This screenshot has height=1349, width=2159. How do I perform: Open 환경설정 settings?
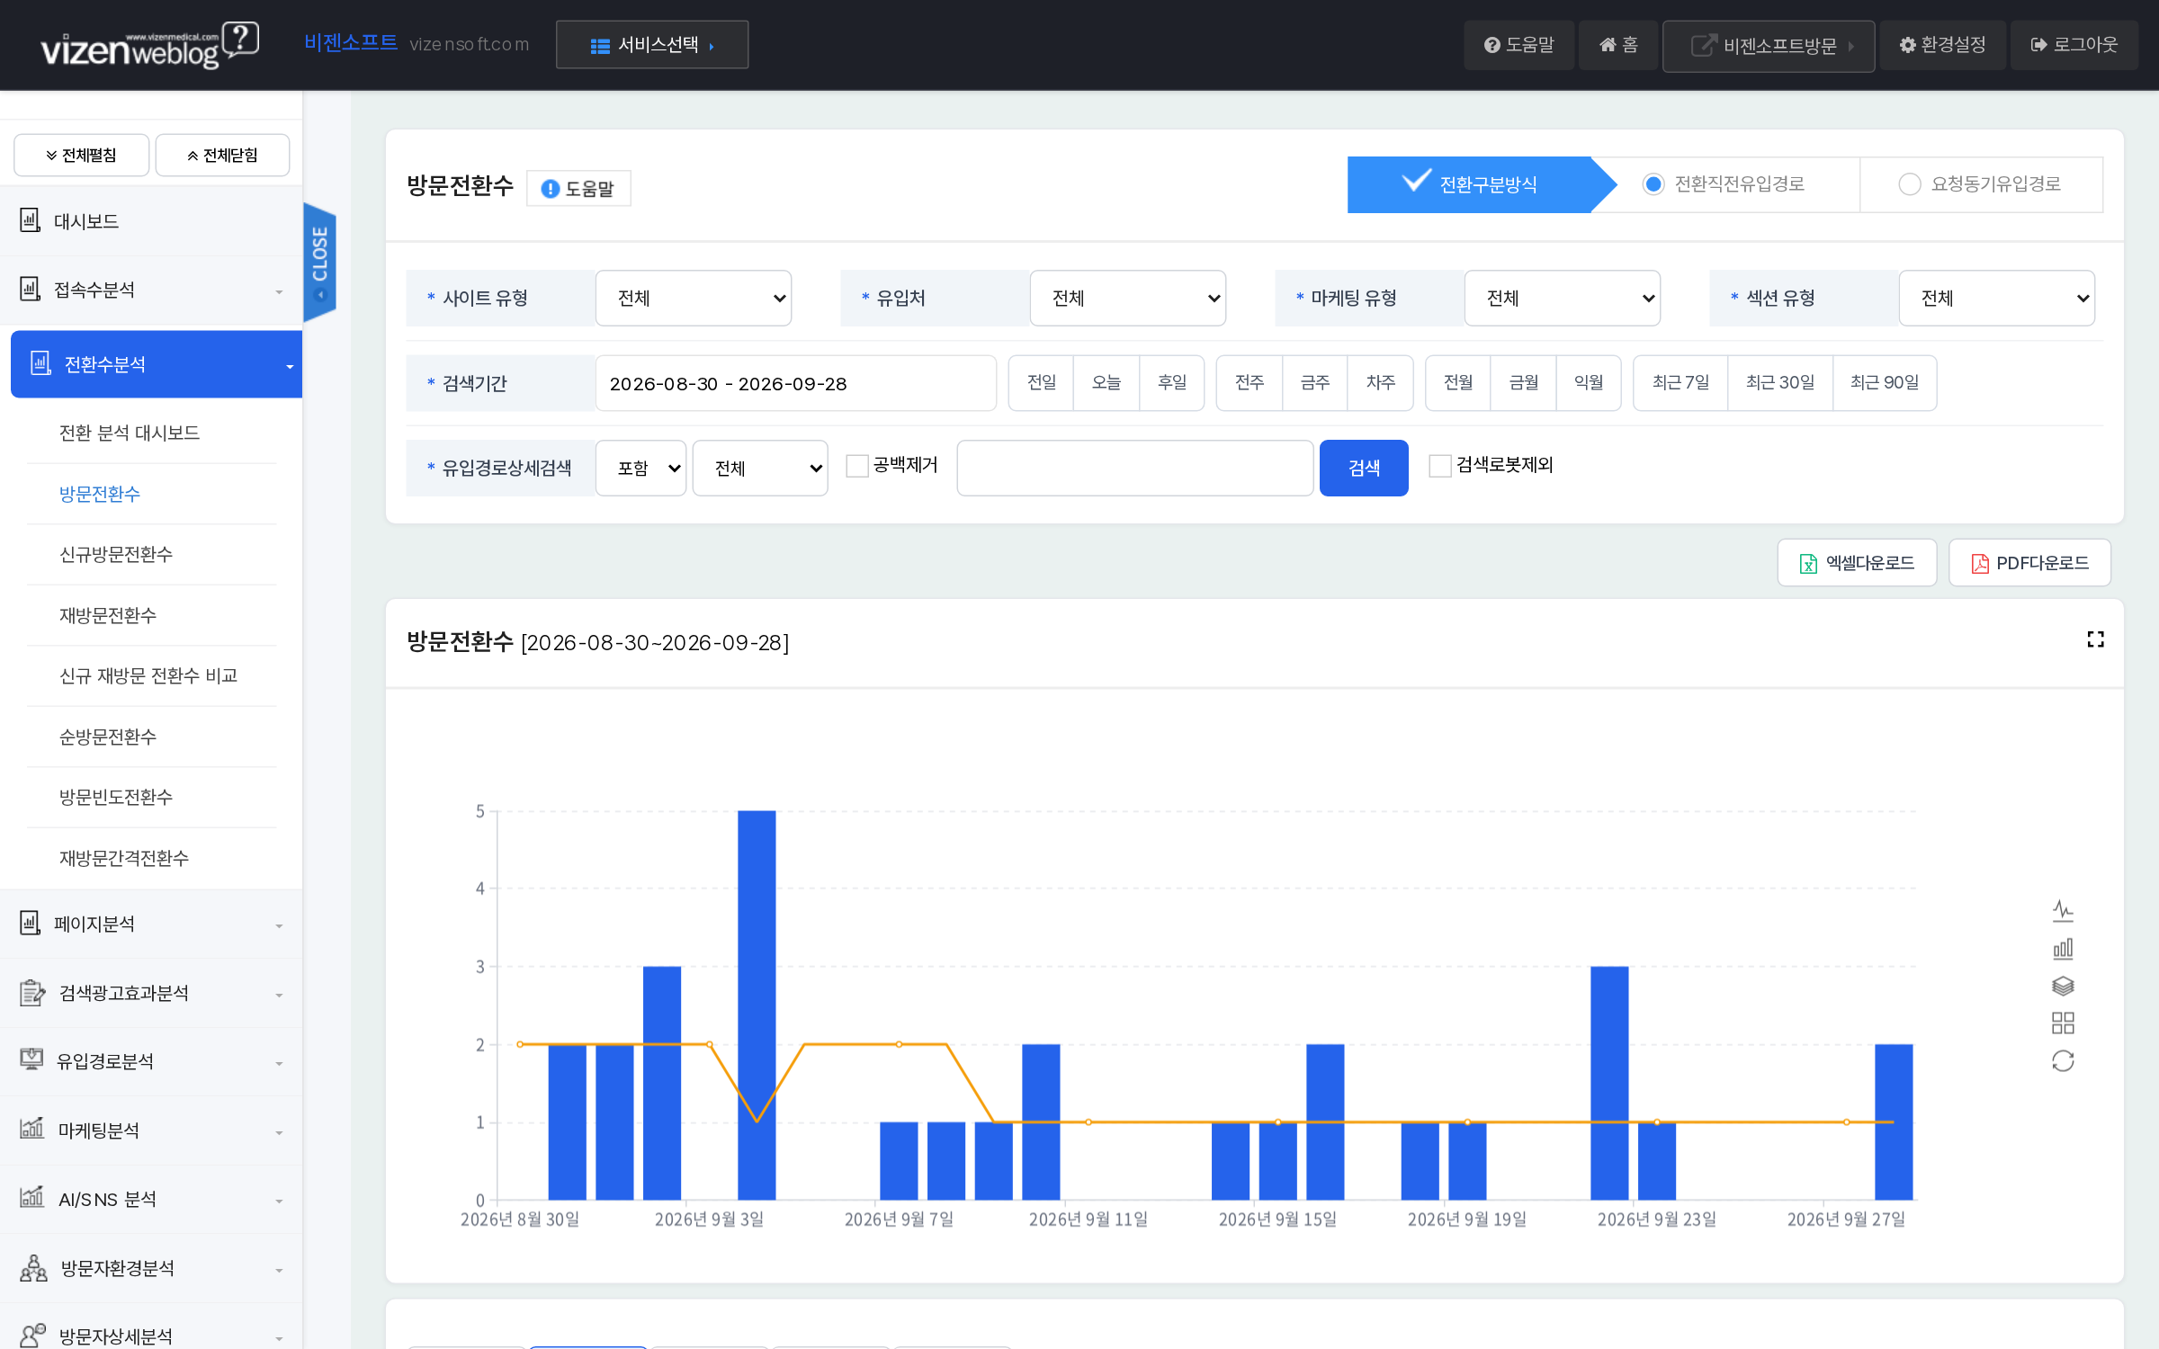point(1942,45)
